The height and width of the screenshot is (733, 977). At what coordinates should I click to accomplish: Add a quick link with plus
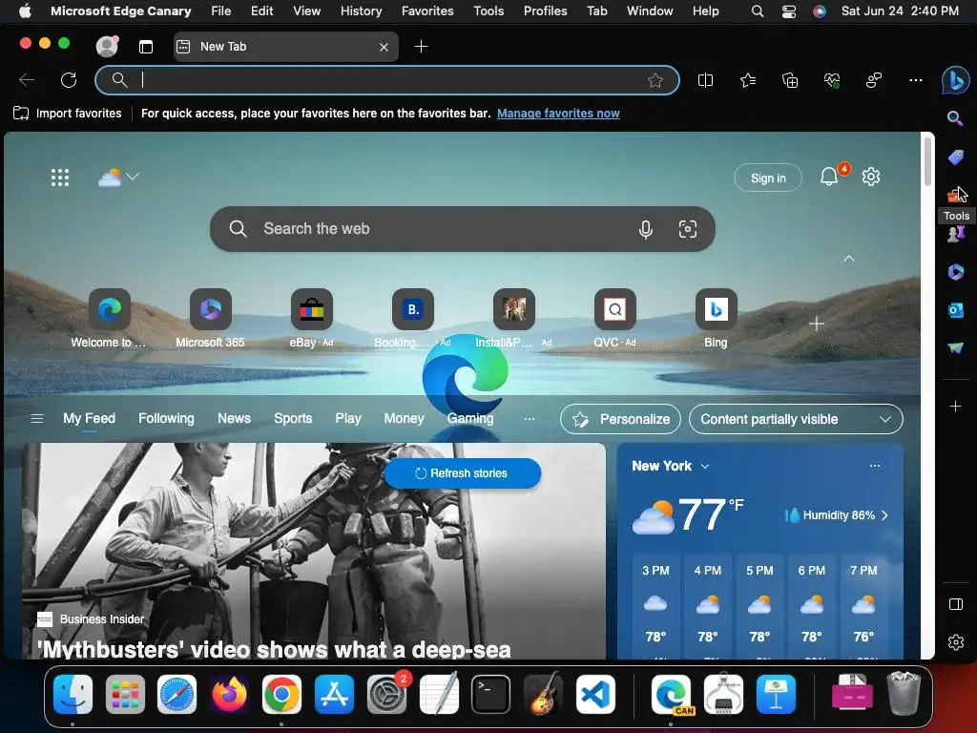817,325
